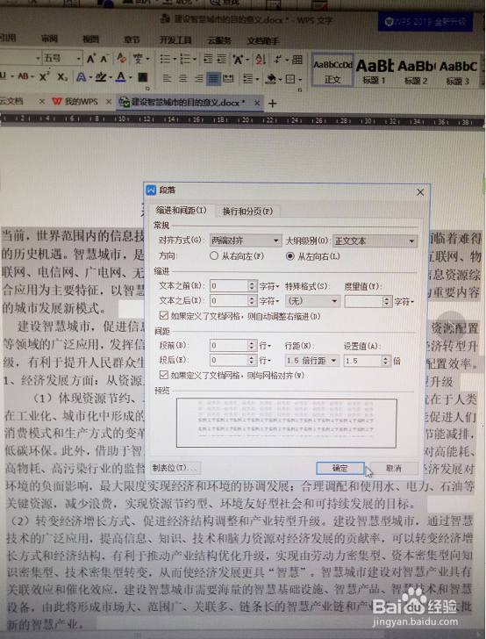Image resolution: width=486 pixels, height=639 pixels.
Task: Apply text highlight color
Action: pos(100,76)
